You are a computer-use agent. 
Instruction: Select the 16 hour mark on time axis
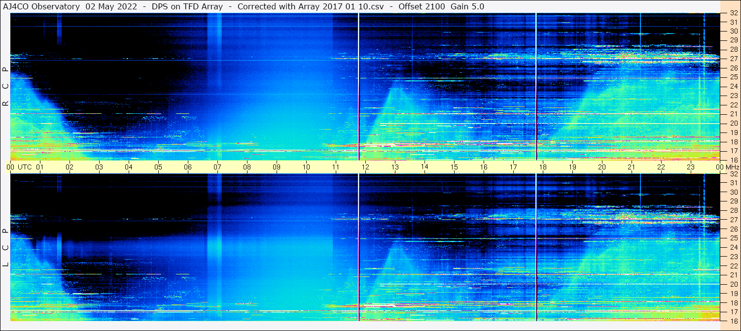pyautogui.click(x=484, y=167)
